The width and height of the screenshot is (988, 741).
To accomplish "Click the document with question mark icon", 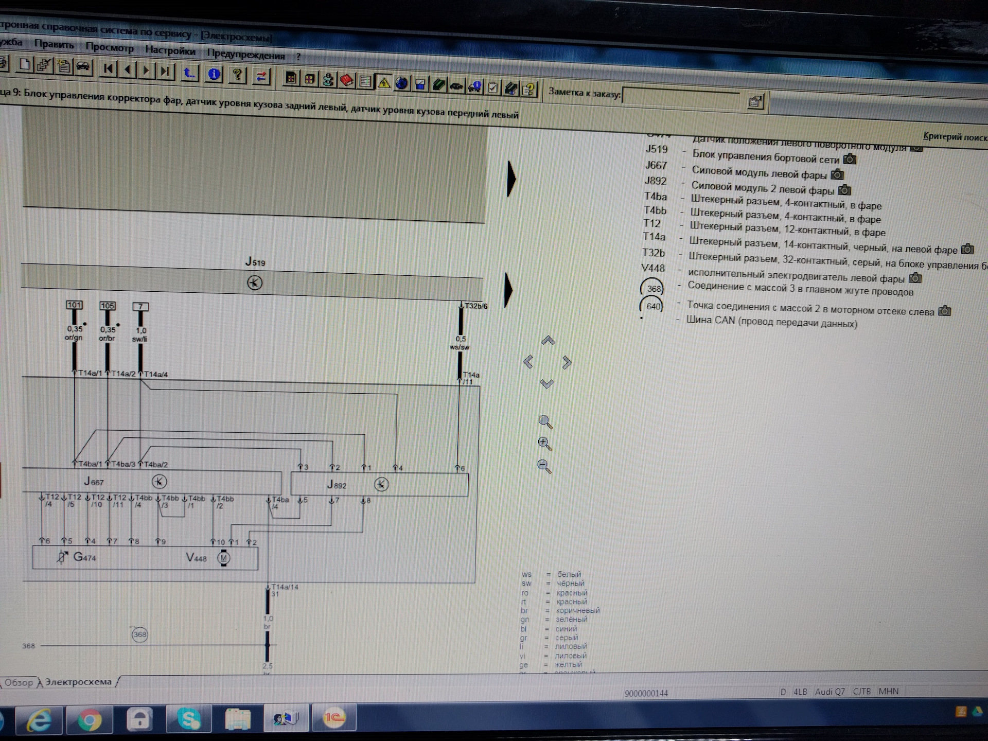I will pos(528,89).
